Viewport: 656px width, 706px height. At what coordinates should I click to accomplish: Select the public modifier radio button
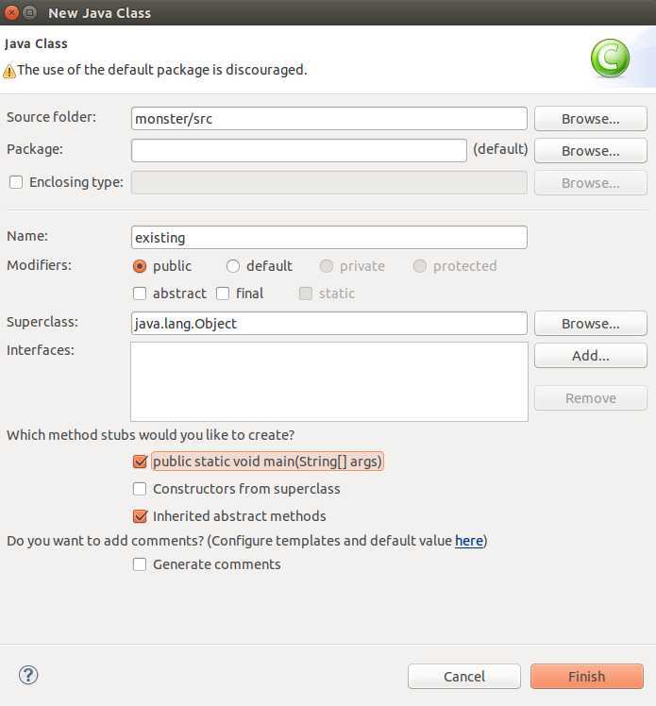click(140, 266)
